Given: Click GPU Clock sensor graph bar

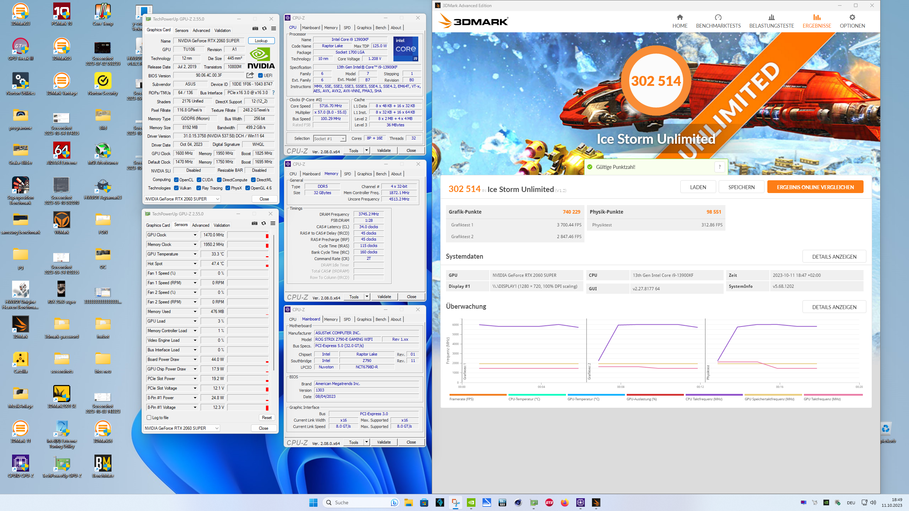Looking at the screenshot, I should pyautogui.click(x=248, y=235).
